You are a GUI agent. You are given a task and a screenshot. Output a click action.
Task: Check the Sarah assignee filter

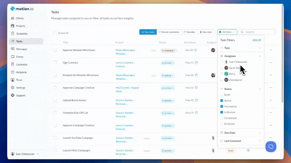tap(222, 68)
